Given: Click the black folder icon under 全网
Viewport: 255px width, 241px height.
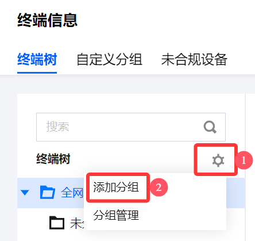Looking at the screenshot, I should coord(57,223).
